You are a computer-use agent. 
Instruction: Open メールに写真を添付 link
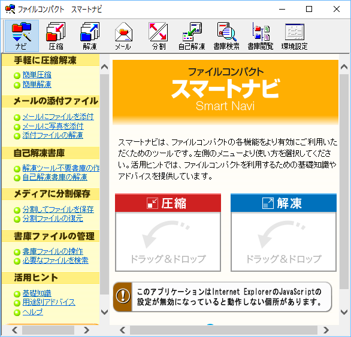pyautogui.click(x=53, y=126)
